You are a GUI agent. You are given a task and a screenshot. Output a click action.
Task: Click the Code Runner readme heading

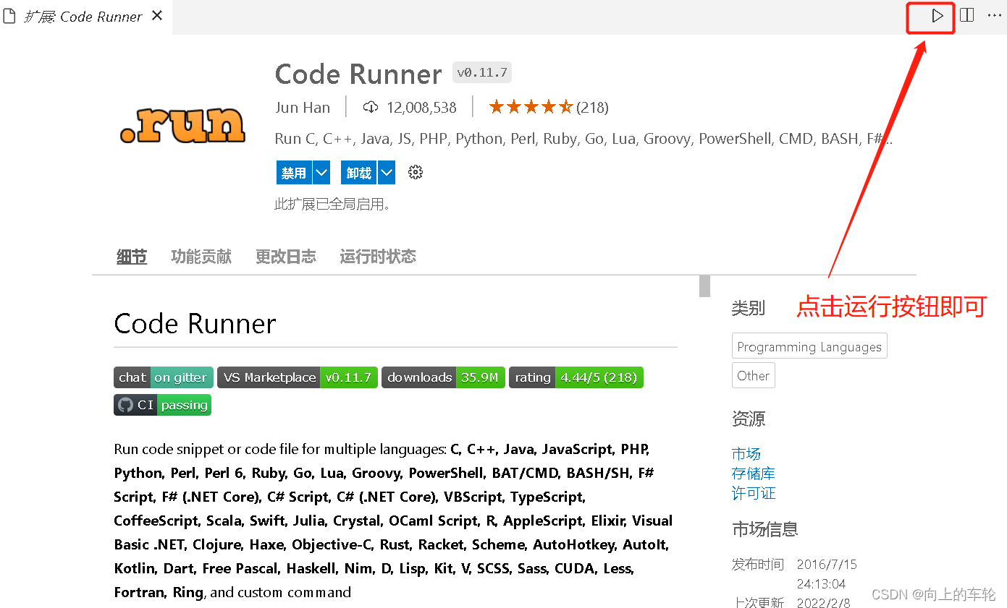[x=195, y=324]
